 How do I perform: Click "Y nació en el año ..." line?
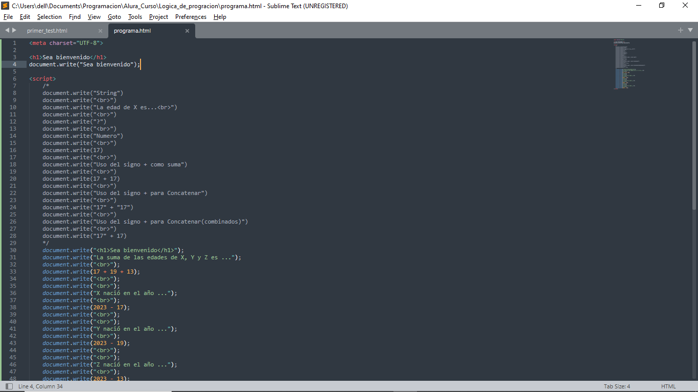click(110, 329)
